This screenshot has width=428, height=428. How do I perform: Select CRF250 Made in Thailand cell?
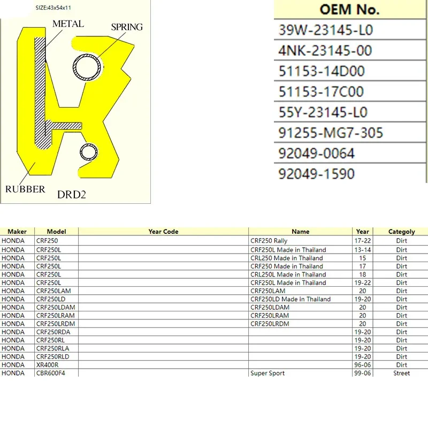(300, 266)
